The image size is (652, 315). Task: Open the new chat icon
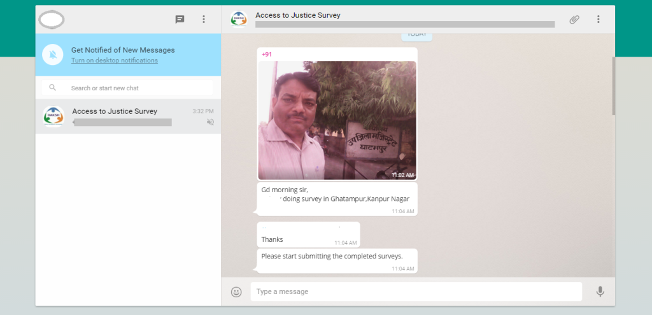tap(180, 20)
